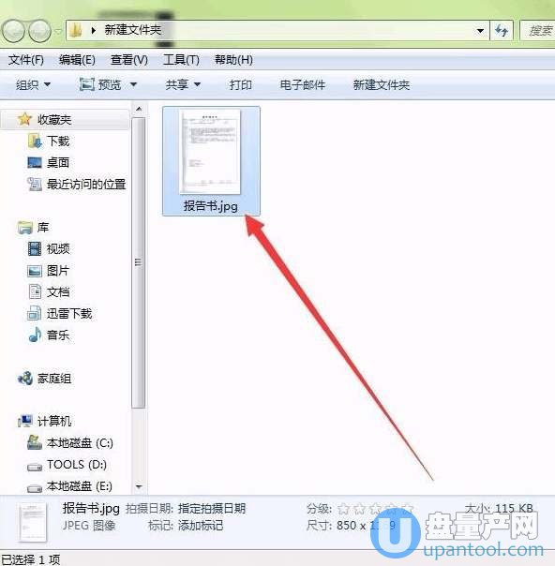Click the 家庭组 icon
This screenshot has width=555, height=566.
pos(25,379)
